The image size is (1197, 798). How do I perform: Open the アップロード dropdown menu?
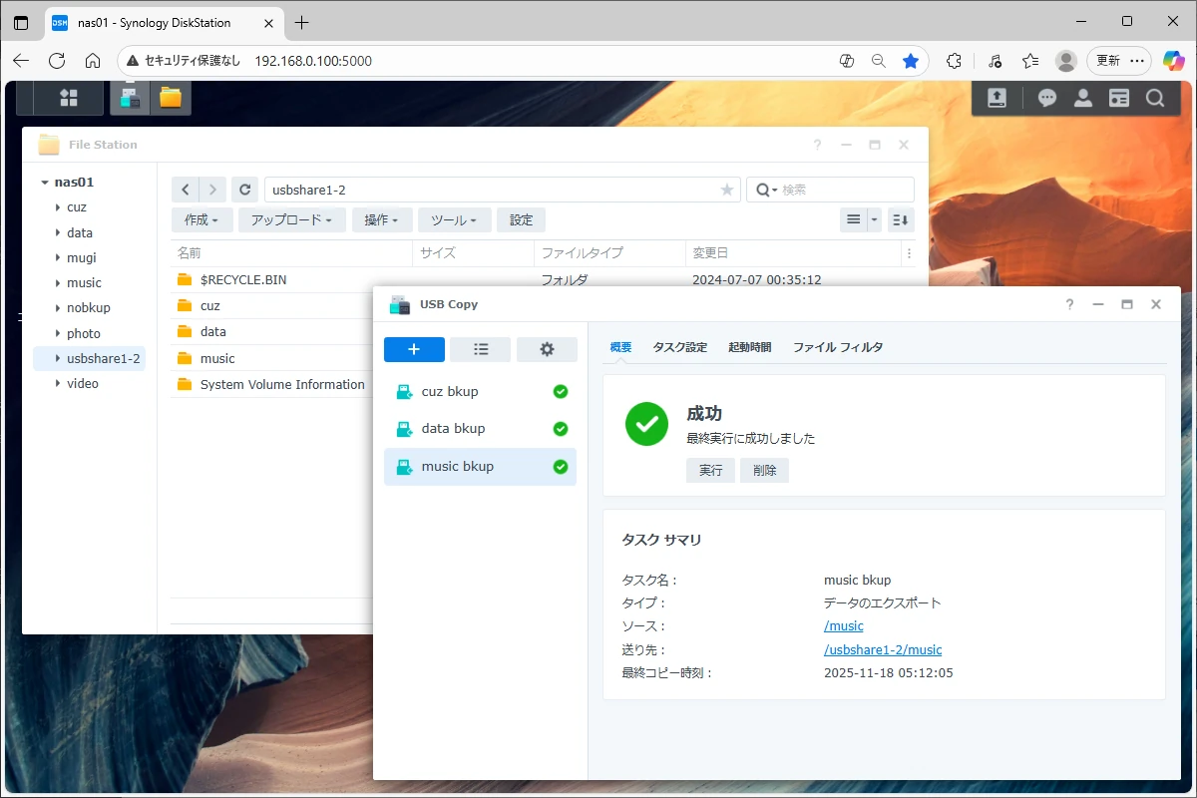[297, 220]
